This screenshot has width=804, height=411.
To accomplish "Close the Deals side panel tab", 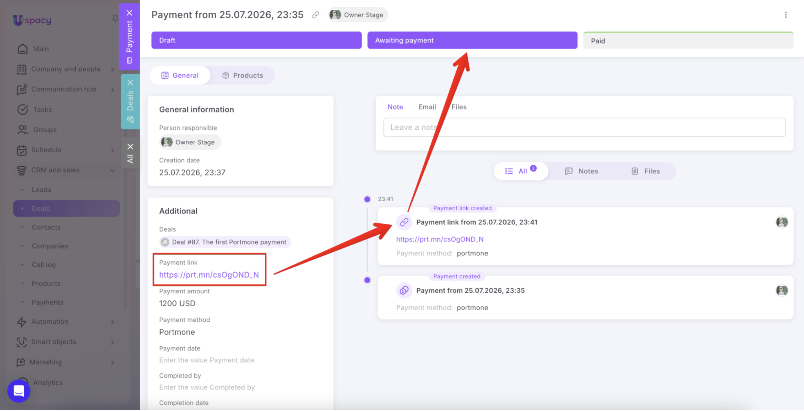I will click(130, 83).
